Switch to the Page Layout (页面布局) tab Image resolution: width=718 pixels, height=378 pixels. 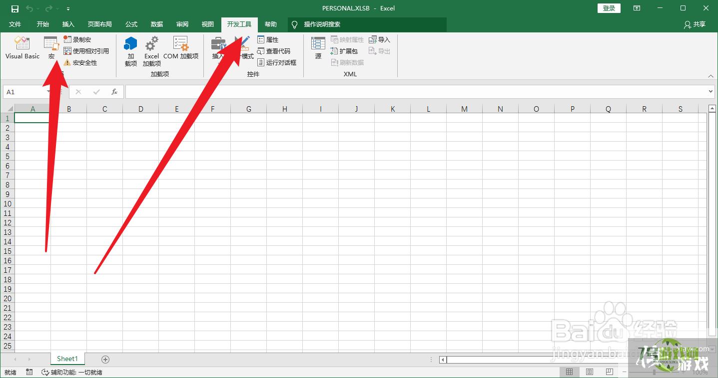click(100, 24)
